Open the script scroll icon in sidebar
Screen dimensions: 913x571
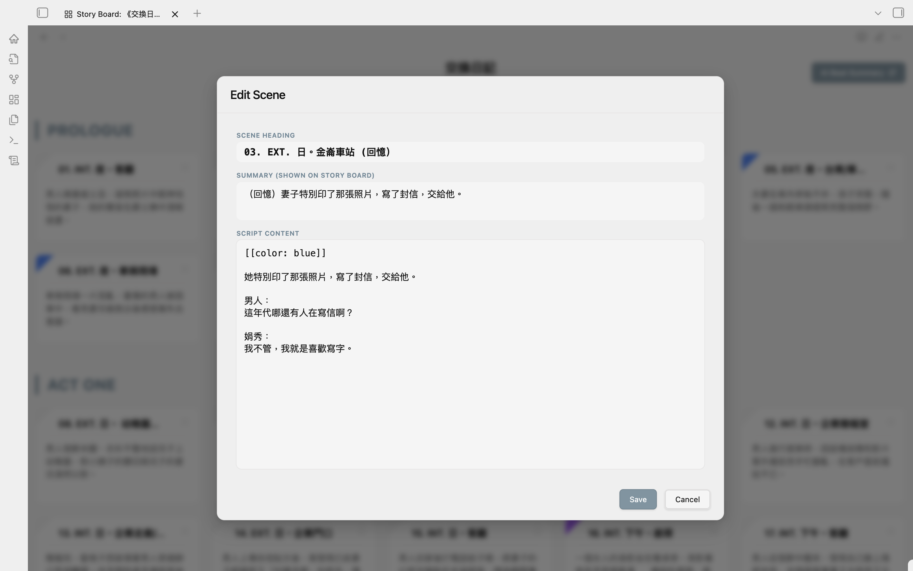[14, 161]
